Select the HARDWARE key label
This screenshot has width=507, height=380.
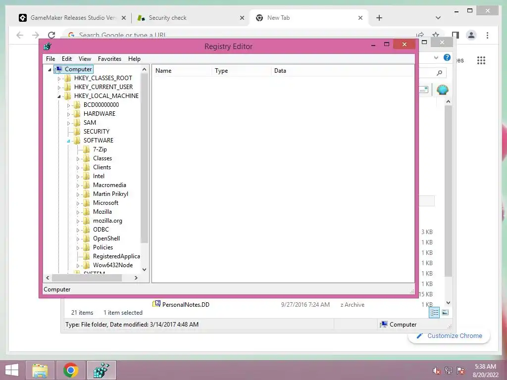coord(99,113)
